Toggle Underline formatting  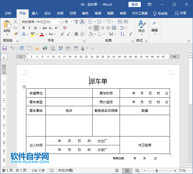click(35, 28)
